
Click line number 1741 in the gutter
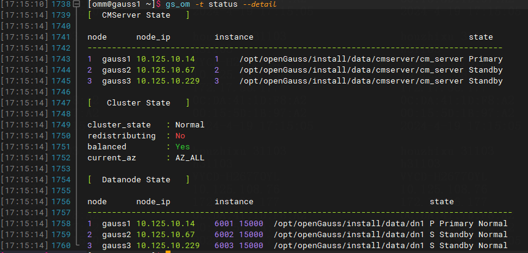61,37
